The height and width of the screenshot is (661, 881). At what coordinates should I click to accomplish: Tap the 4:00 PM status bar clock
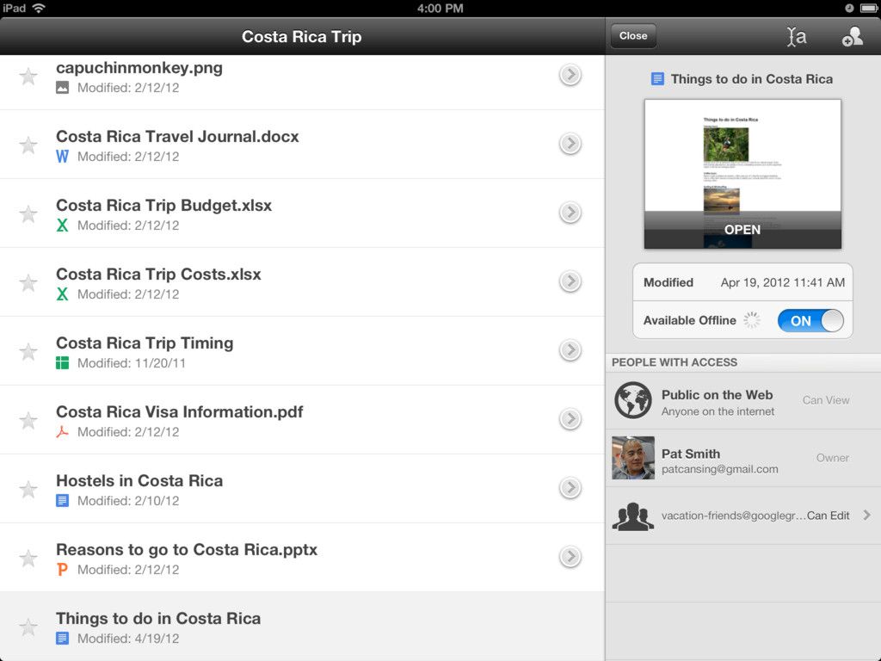click(x=440, y=9)
